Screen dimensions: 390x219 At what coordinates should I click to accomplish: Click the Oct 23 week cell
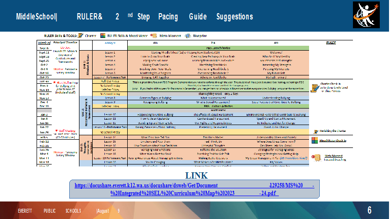click(44, 77)
